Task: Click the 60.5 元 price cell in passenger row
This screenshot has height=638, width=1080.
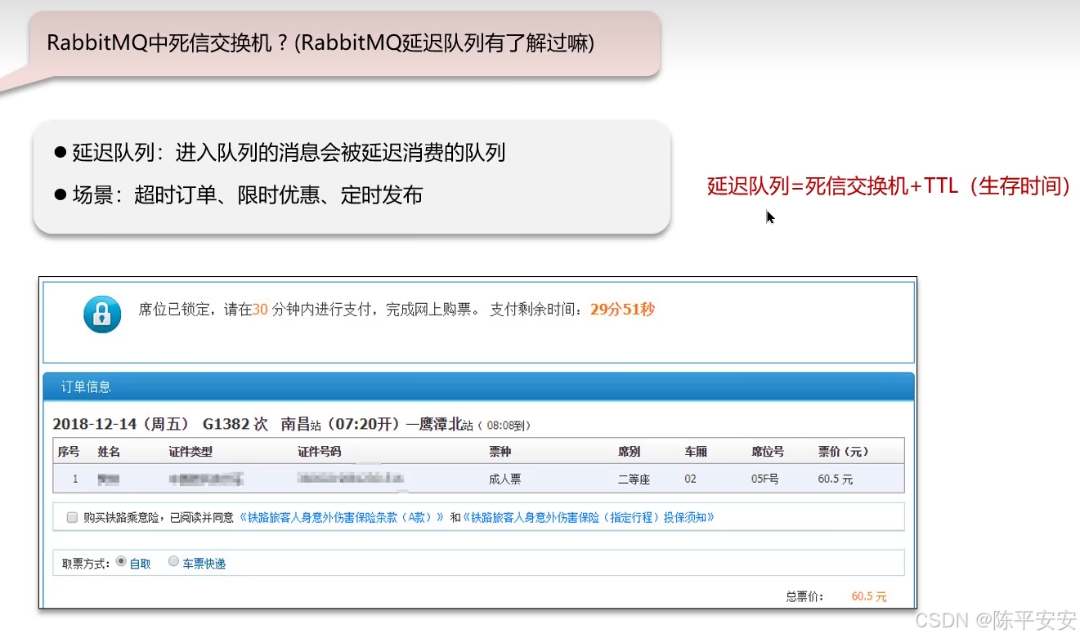Action: (836, 479)
